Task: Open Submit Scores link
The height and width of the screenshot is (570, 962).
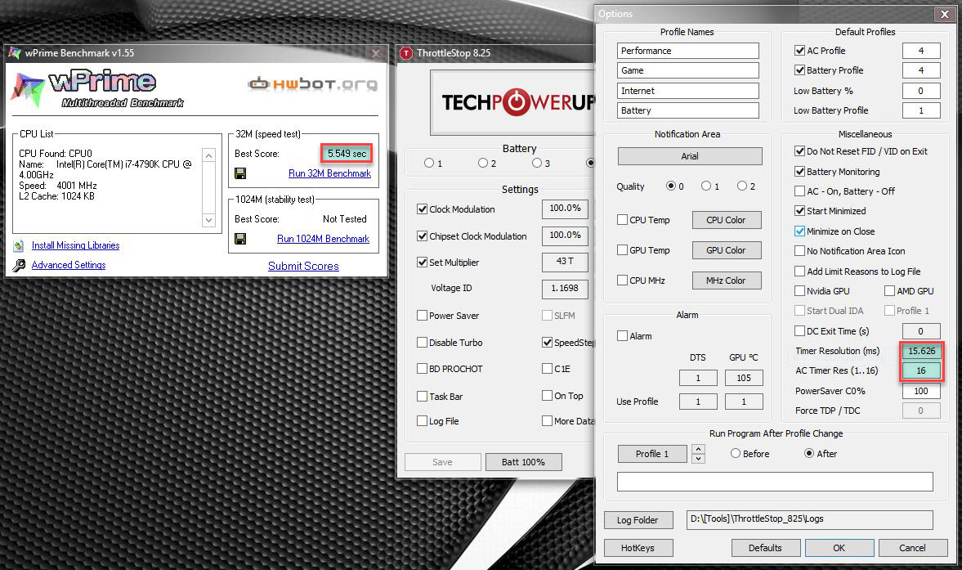Action: pos(303,267)
